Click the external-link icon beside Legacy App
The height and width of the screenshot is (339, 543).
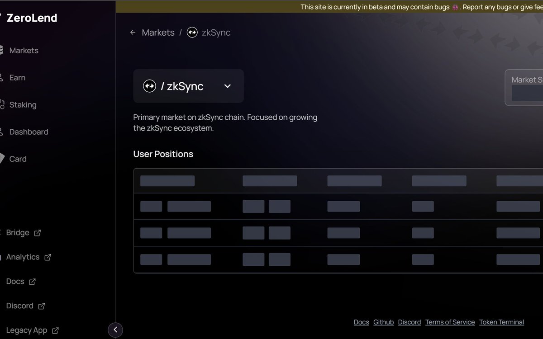(55, 331)
